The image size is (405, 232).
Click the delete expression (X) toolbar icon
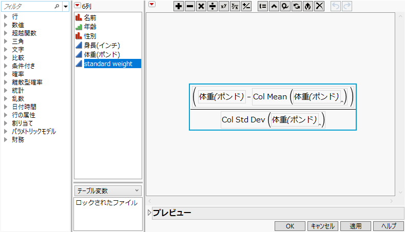point(319,6)
